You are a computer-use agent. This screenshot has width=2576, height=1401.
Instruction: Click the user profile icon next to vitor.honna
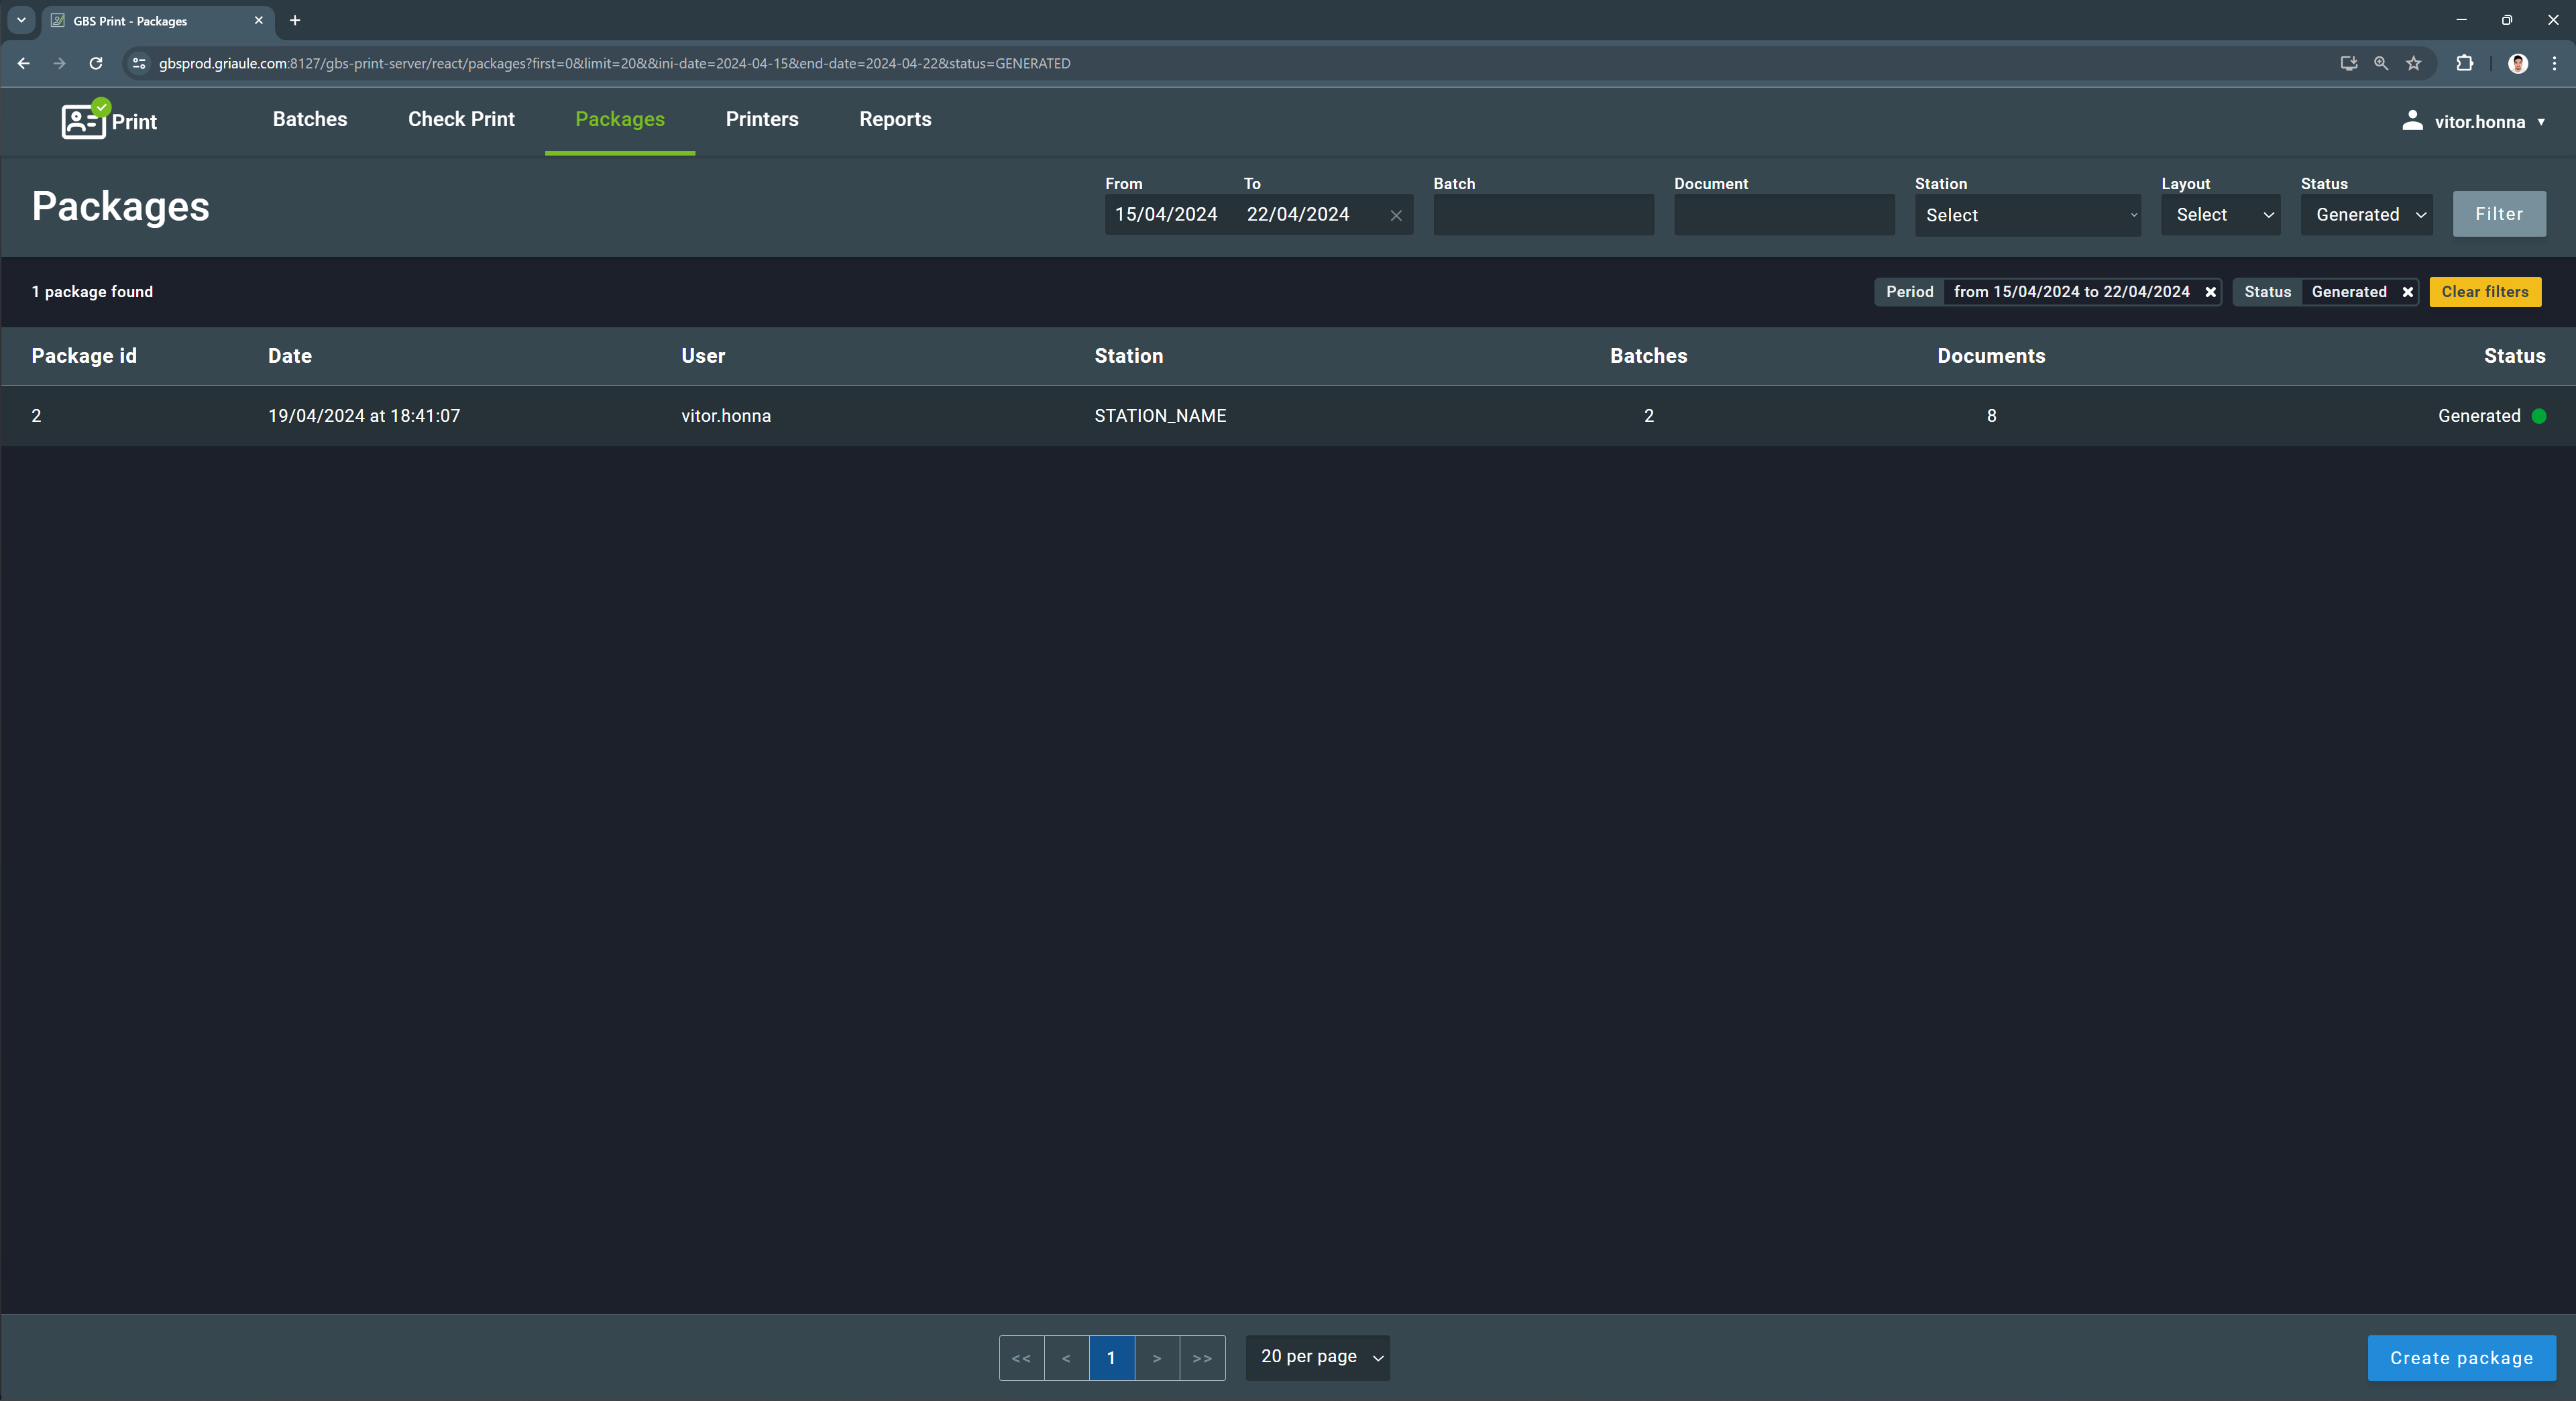click(2412, 121)
